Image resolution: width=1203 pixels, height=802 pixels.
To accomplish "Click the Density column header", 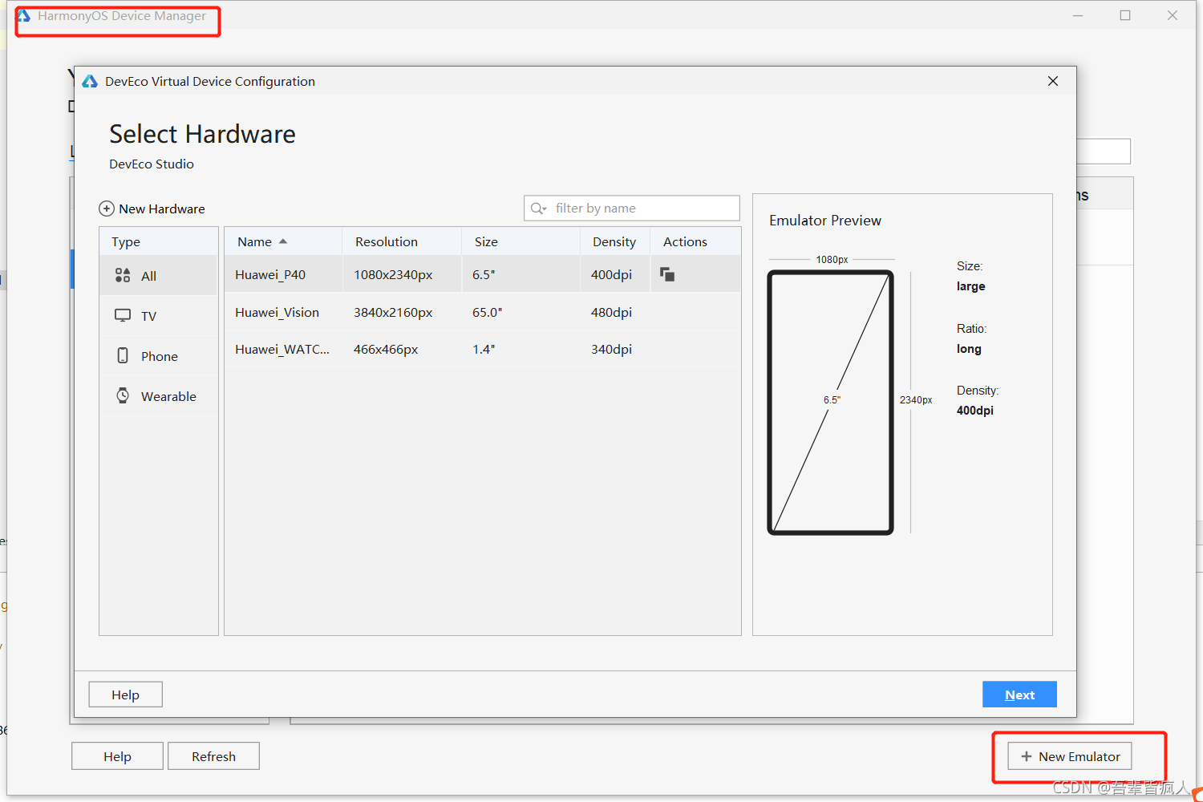I will [x=614, y=241].
